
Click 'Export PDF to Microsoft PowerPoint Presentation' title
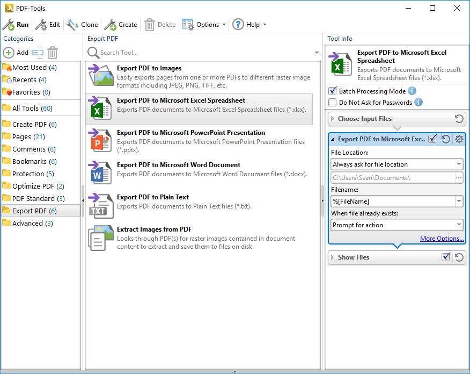(191, 133)
